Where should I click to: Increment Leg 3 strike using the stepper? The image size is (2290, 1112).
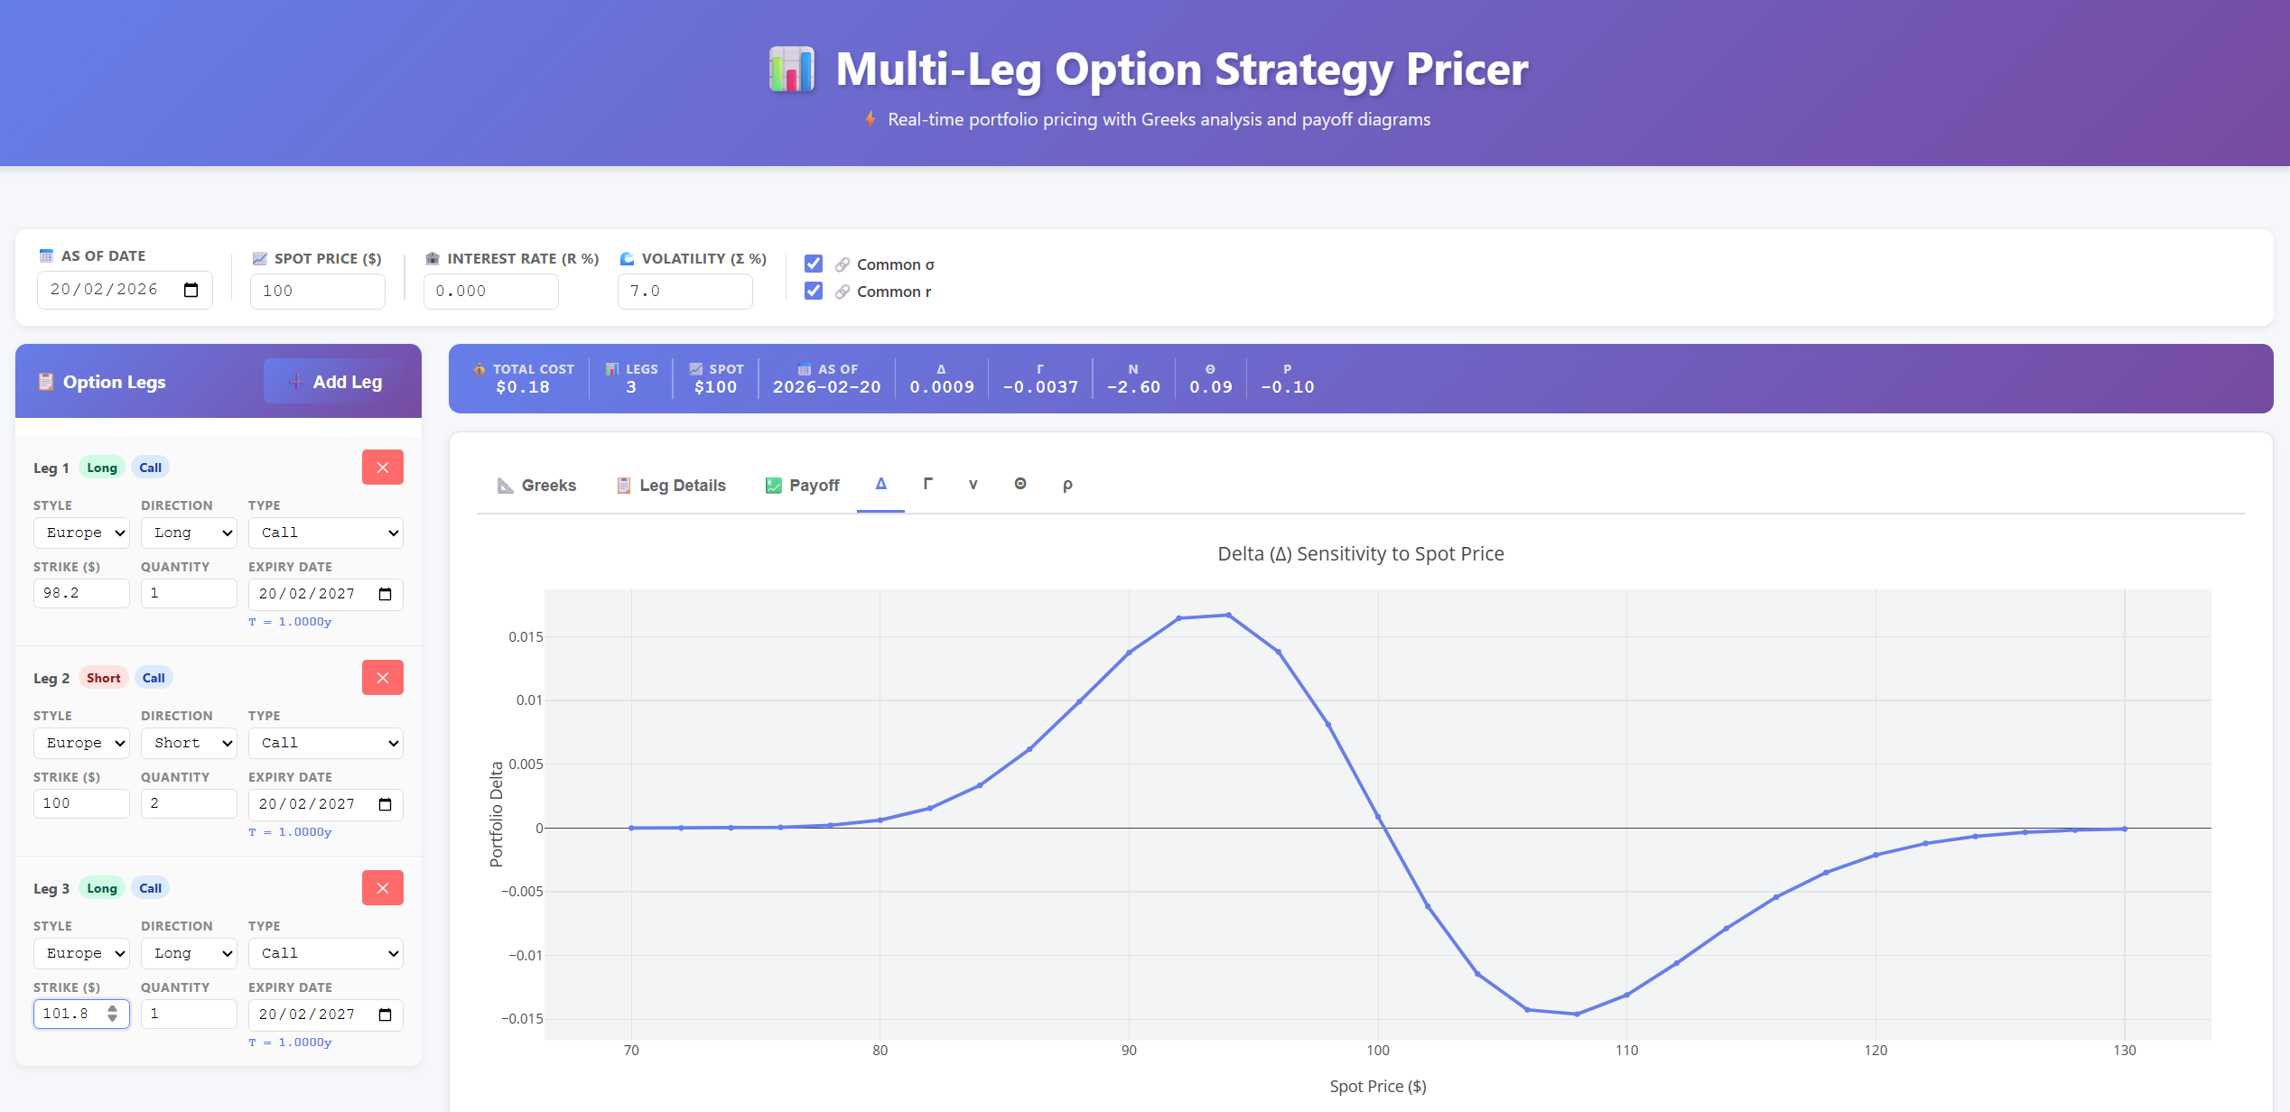point(112,1008)
